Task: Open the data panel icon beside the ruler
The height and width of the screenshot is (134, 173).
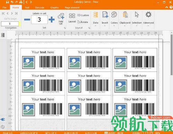Action: (3, 35)
